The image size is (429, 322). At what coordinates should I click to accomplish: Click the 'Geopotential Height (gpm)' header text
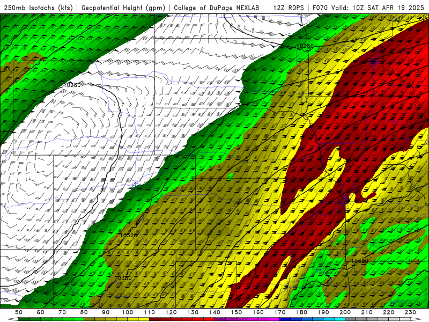coord(123,8)
